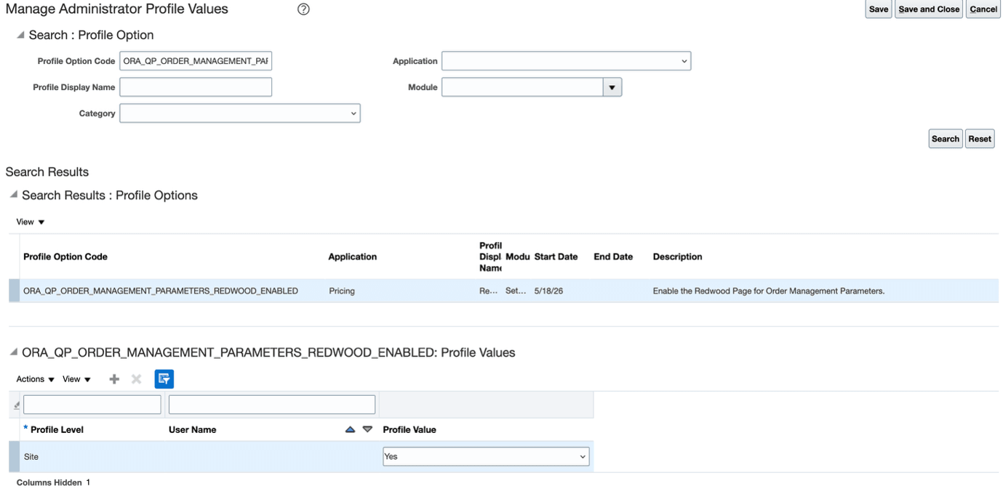Click in Profile Display Name field
The height and width of the screenshot is (494, 1003).
[196, 87]
